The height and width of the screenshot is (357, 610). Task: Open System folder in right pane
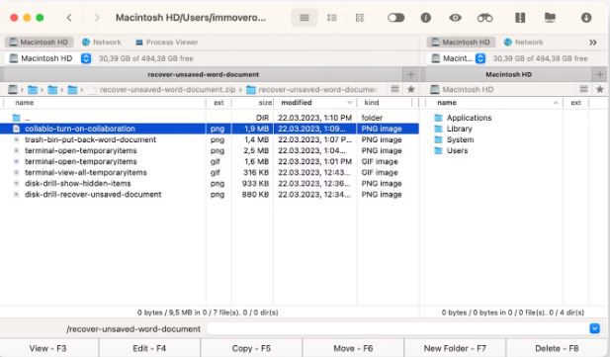tap(455, 139)
